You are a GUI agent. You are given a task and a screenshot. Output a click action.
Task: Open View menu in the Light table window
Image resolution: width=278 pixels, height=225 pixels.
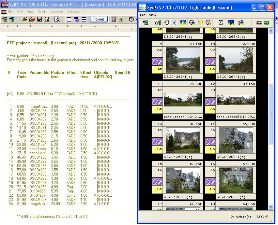(153, 15)
